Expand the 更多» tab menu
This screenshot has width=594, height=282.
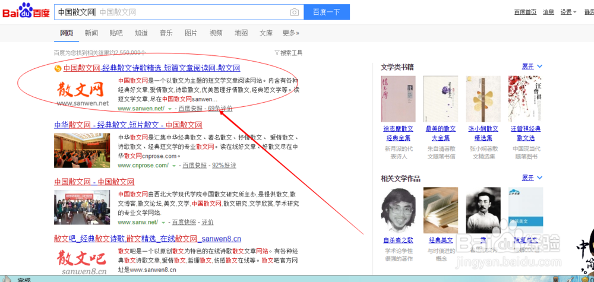click(x=291, y=33)
